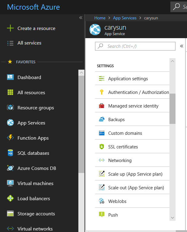Click SQL databases label
The image size is (187, 232).
tap(33, 153)
